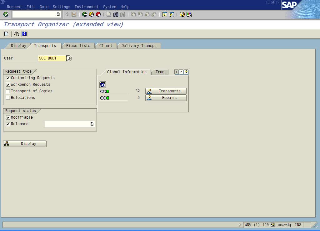Uncheck the Released status checkbox
This screenshot has height=231, width=320.
8,124
